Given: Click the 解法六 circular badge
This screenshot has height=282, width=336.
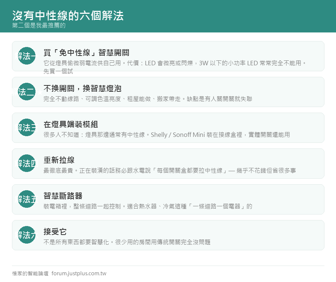Looking at the screenshot, I should pyautogui.click(x=27, y=235).
